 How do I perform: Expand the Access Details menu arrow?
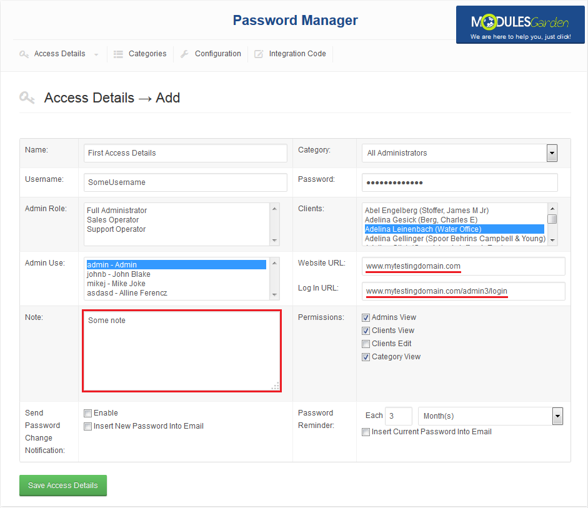96,55
